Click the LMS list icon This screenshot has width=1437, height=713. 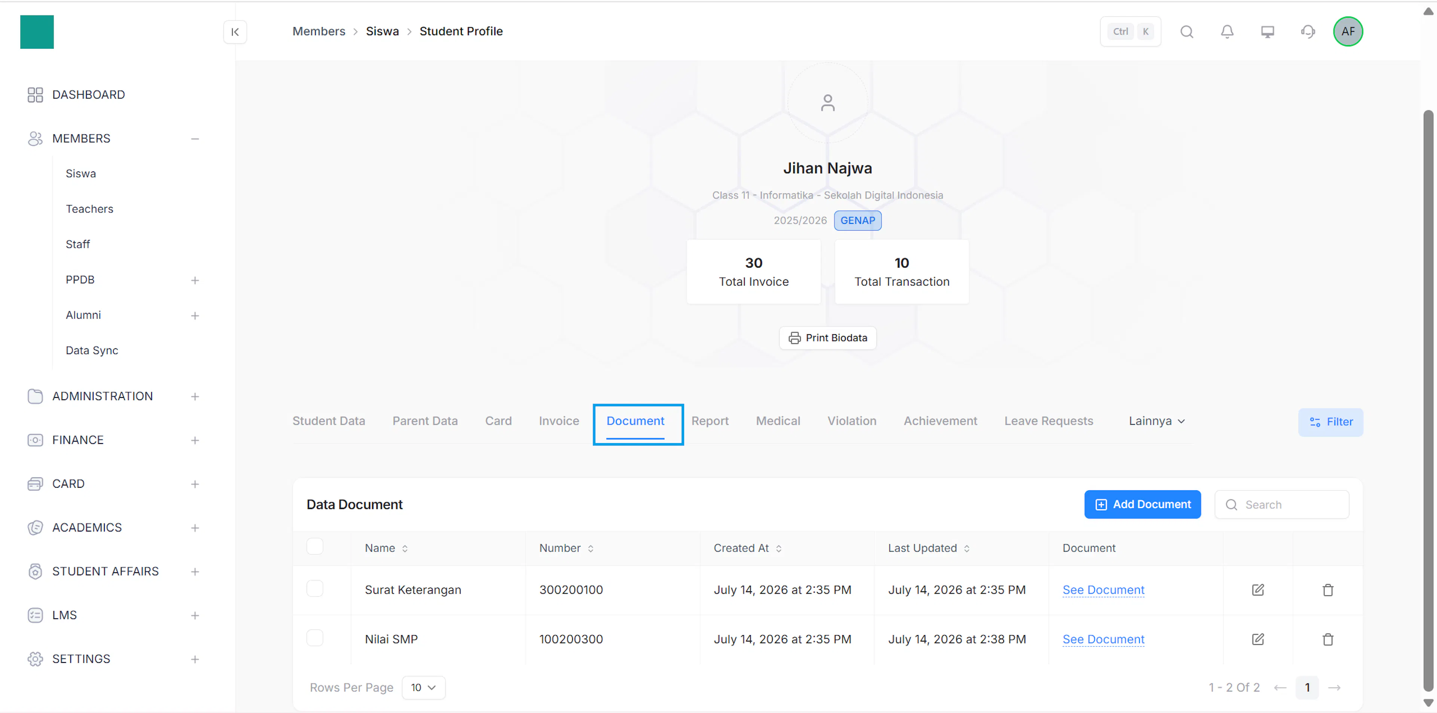(x=35, y=615)
